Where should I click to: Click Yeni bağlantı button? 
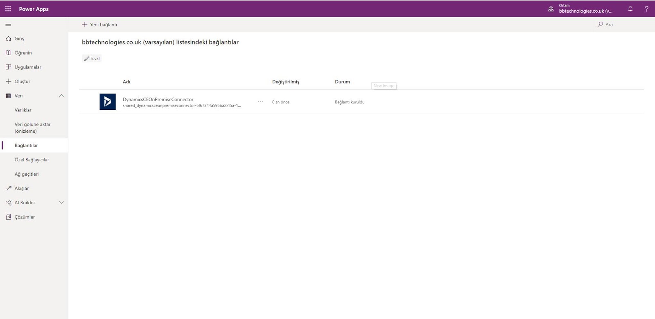(x=99, y=25)
